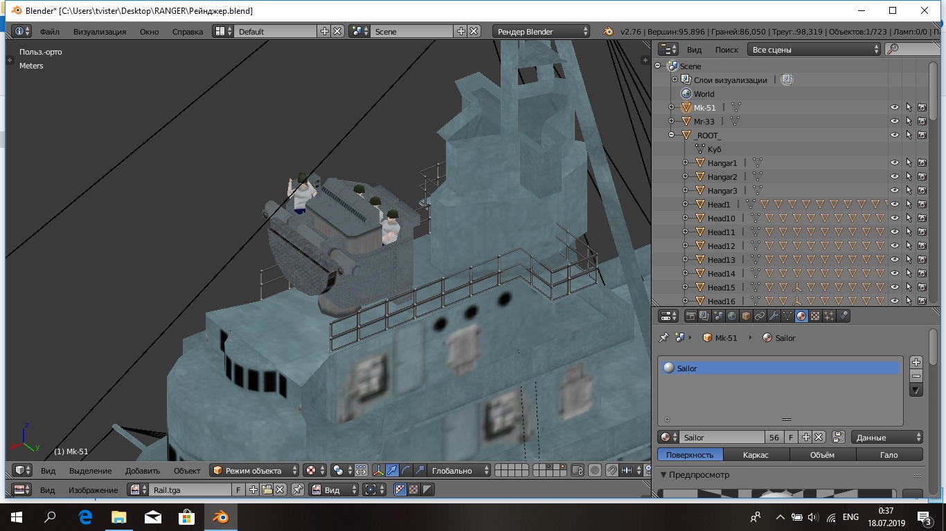The image size is (946, 531).
Task: Open the Добавить menu in 3D view
Action: [x=143, y=471]
